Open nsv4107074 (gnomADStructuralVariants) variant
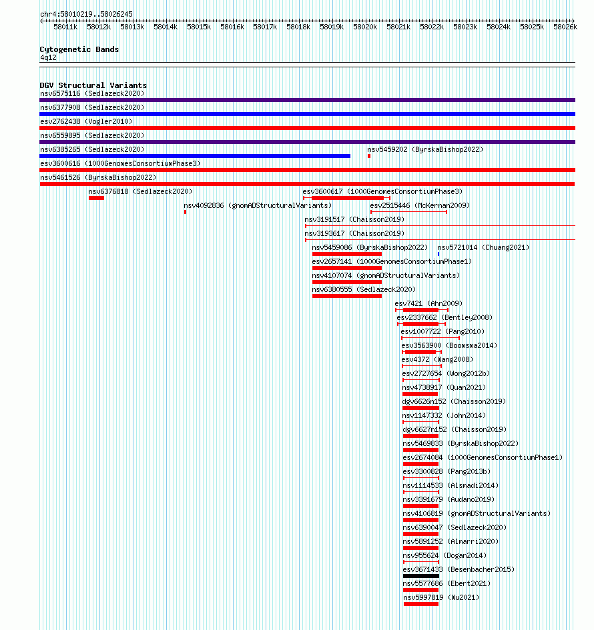This screenshot has height=630, width=594. point(386,275)
